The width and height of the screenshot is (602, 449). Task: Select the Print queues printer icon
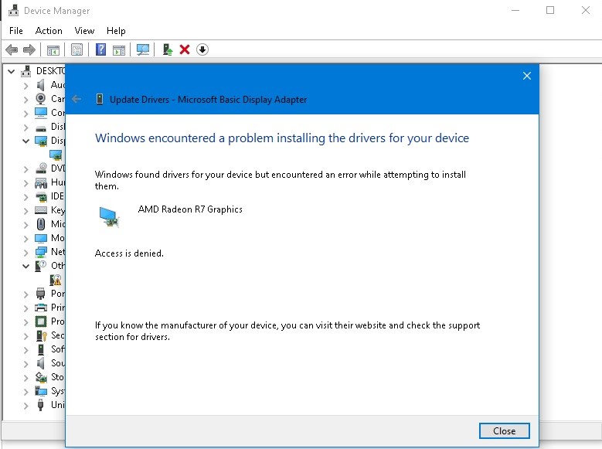point(41,308)
